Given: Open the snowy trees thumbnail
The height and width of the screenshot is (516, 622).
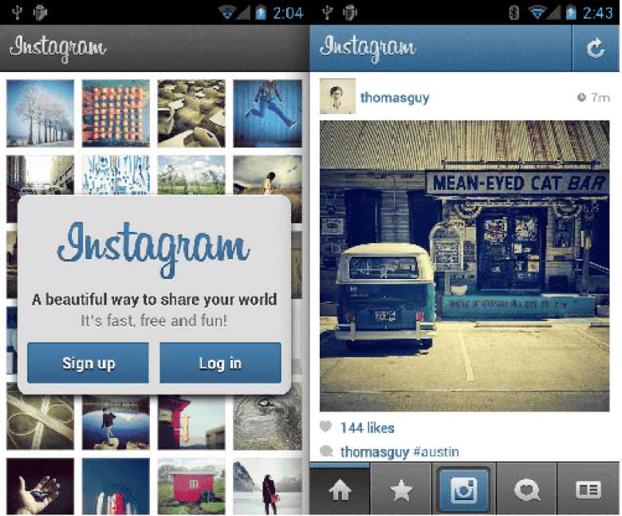Looking at the screenshot, I should tap(40, 113).
